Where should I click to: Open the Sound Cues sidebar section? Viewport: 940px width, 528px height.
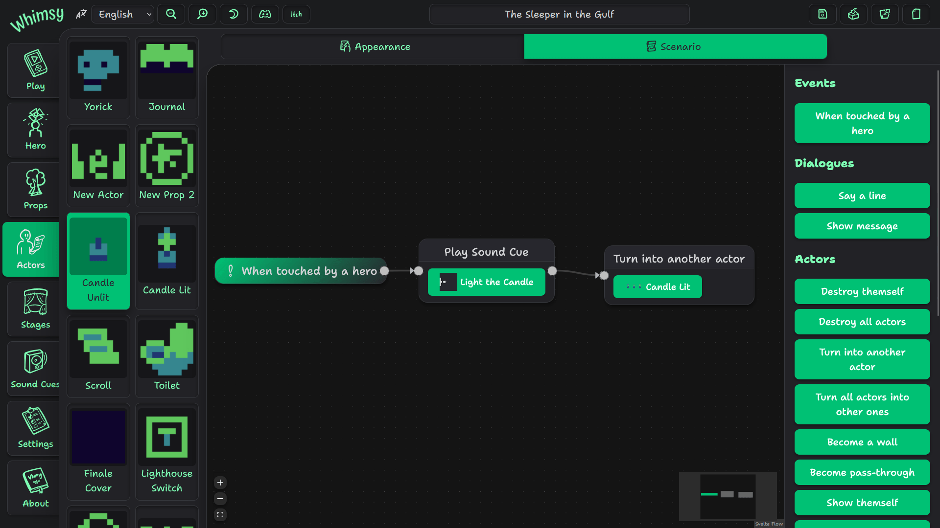35,369
